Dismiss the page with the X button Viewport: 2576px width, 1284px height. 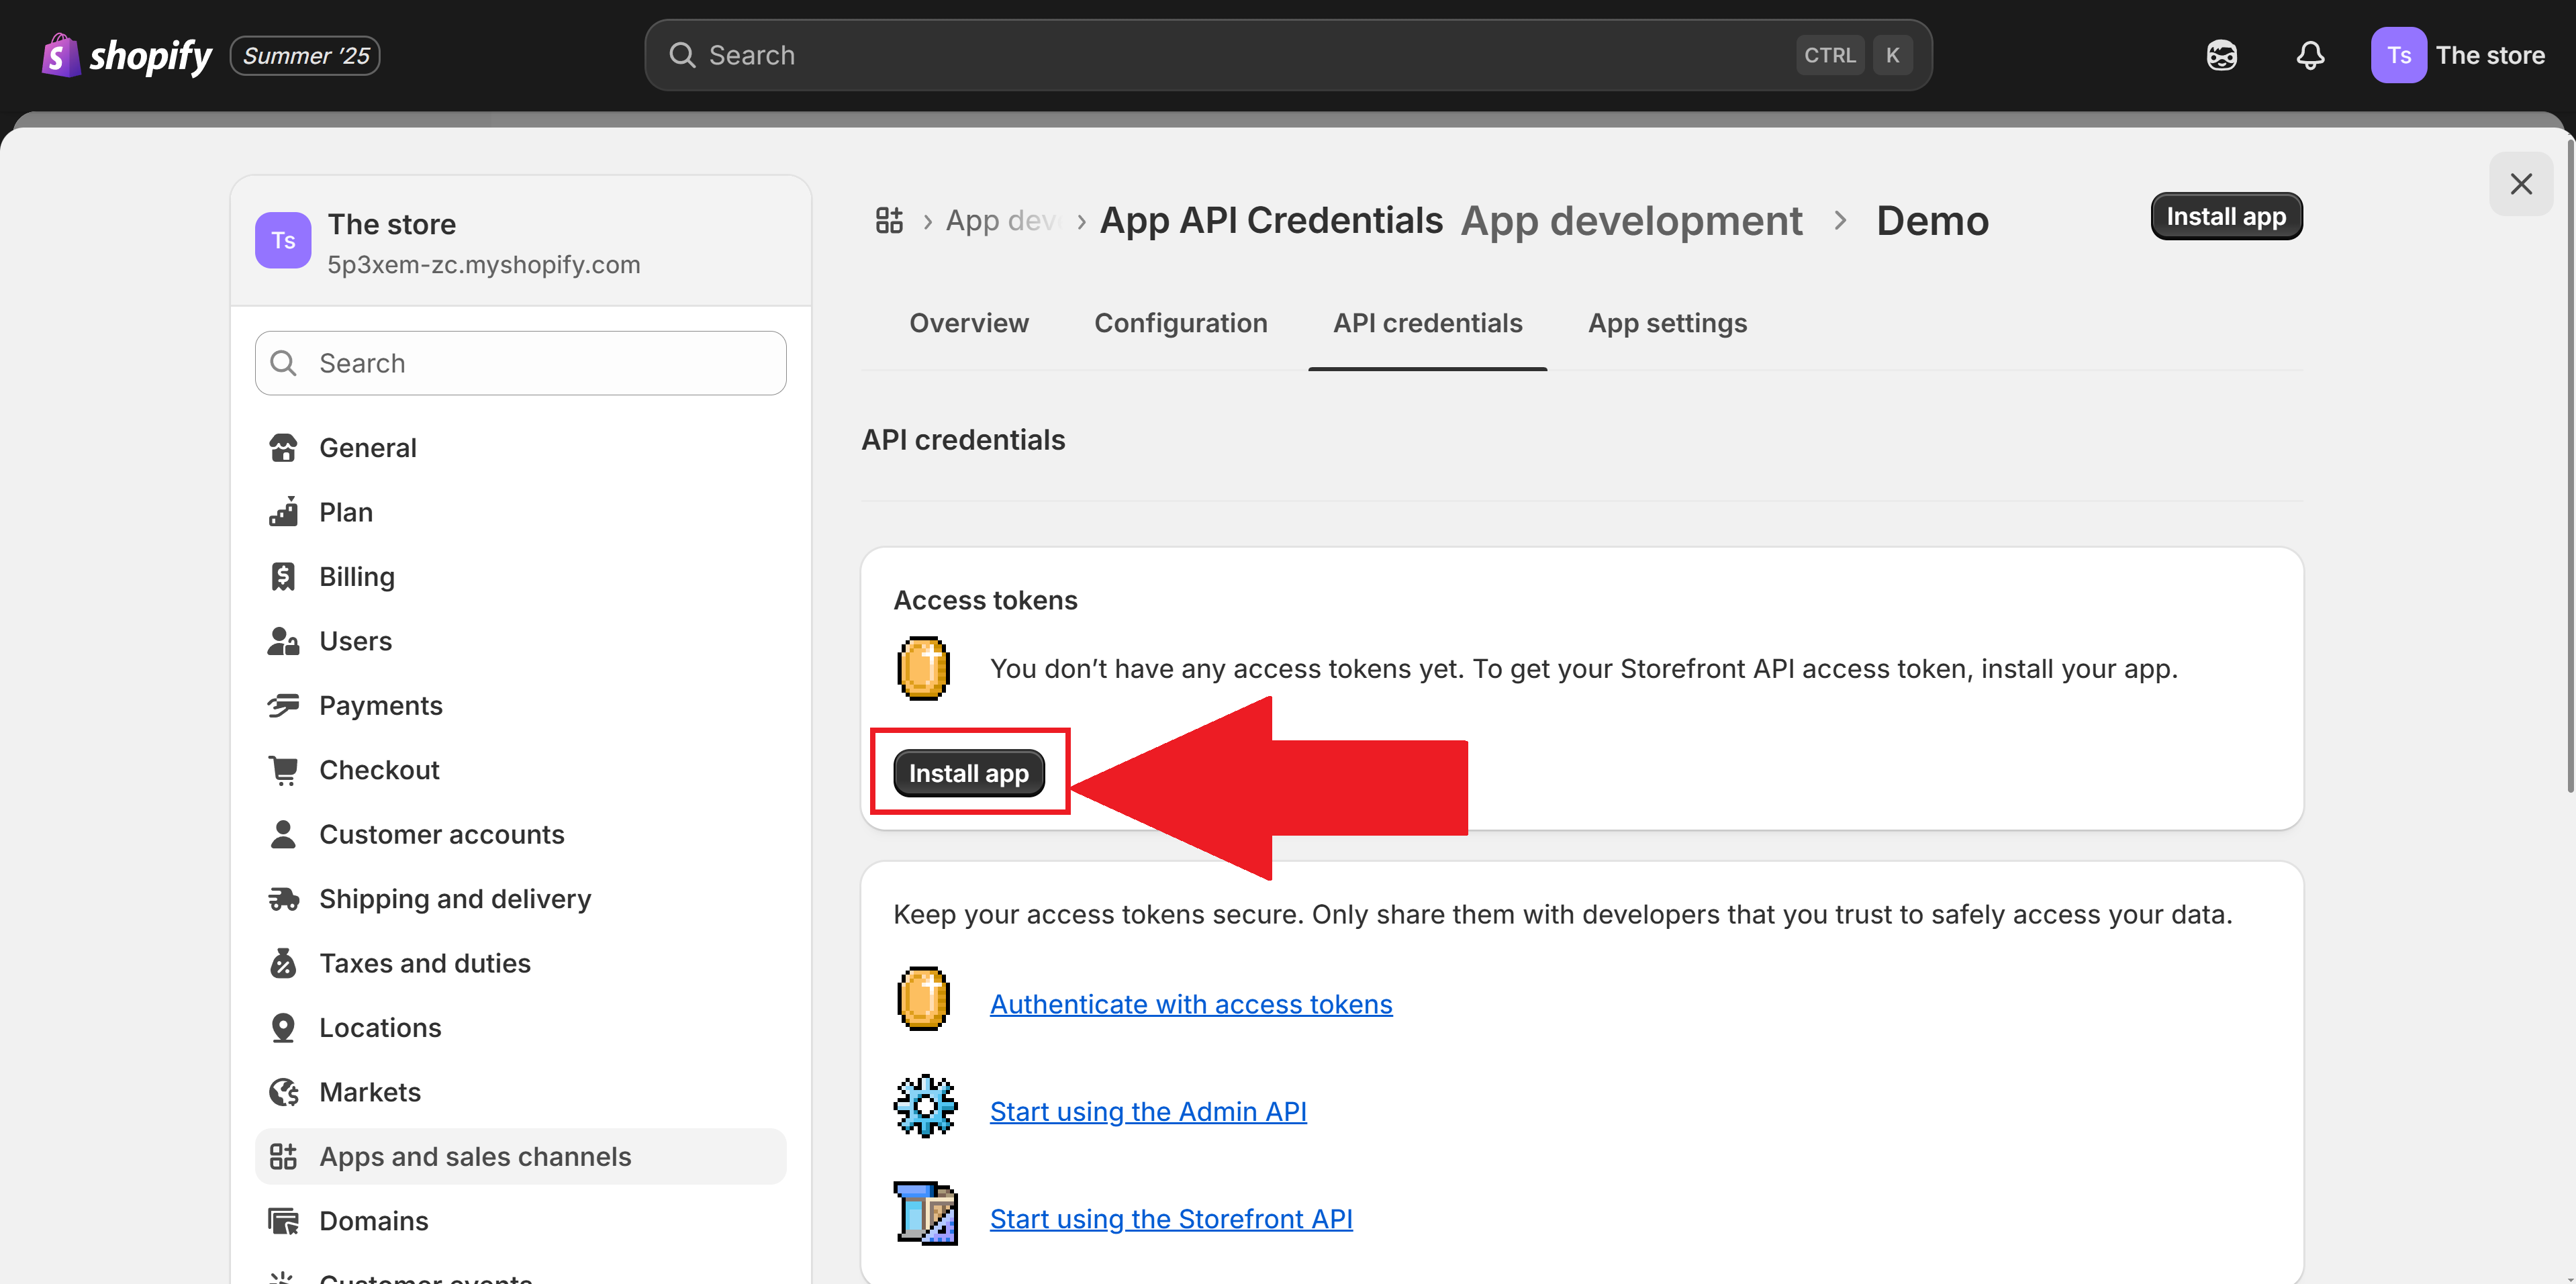point(2521,183)
